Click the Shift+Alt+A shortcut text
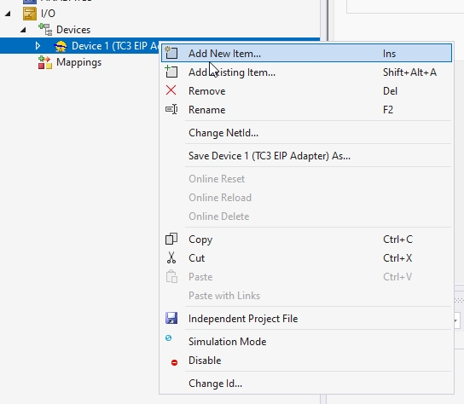 [409, 72]
